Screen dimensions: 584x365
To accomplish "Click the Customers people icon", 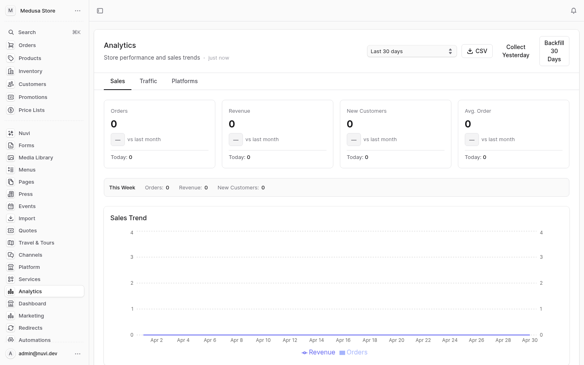I will (11, 84).
